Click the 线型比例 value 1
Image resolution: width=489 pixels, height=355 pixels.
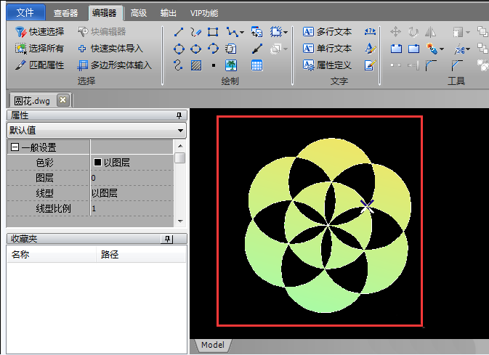pyautogui.click(x=132, y=208)
